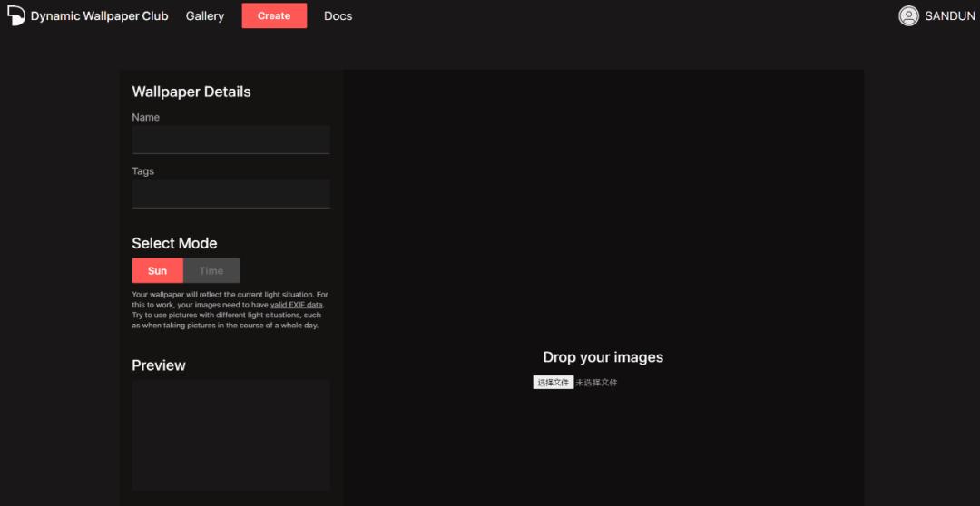980x506 pixels.
Task: Click the Select Mode heading
Action: pyautogui.click(x=174, y=243)
